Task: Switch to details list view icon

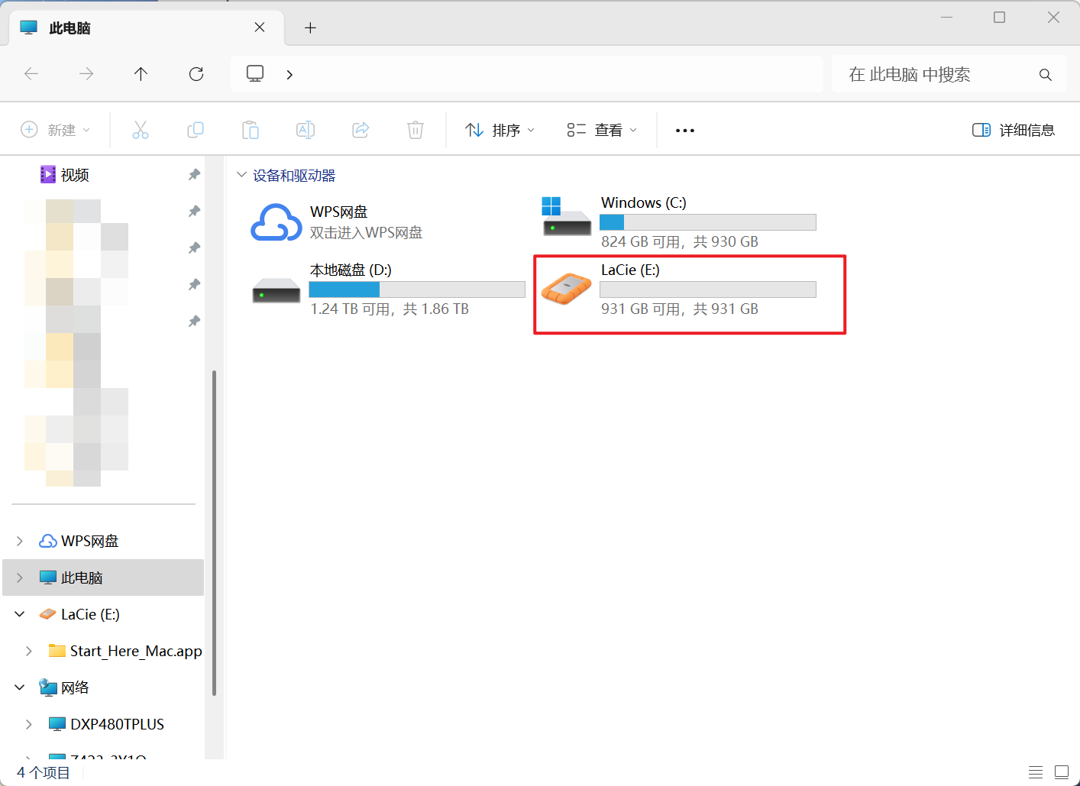Action: pyautogui.click(x=1036, y=772)
